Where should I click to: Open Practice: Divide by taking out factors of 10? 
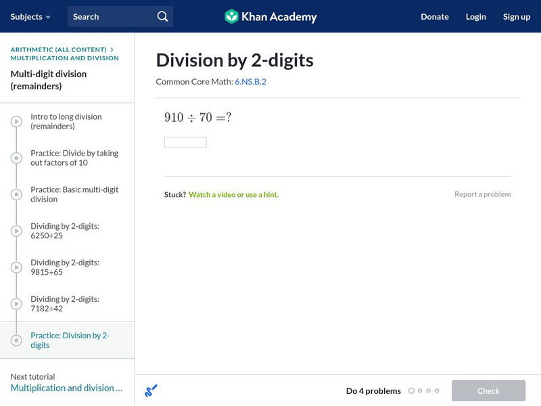[74, 158]
